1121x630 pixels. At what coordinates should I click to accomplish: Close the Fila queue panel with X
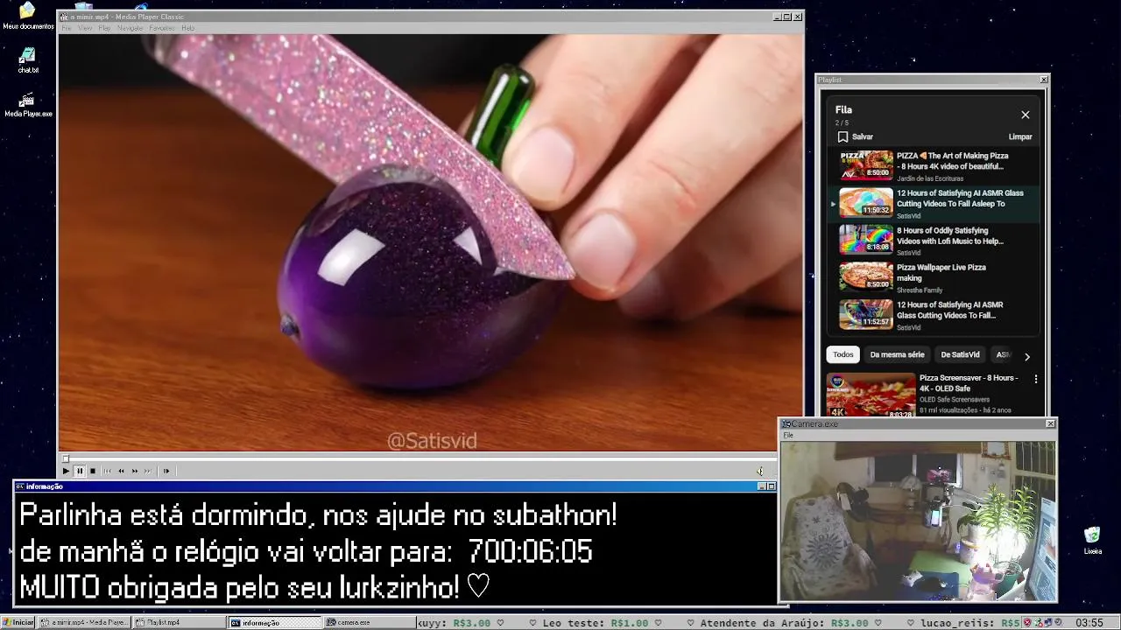coord(1025,115)
